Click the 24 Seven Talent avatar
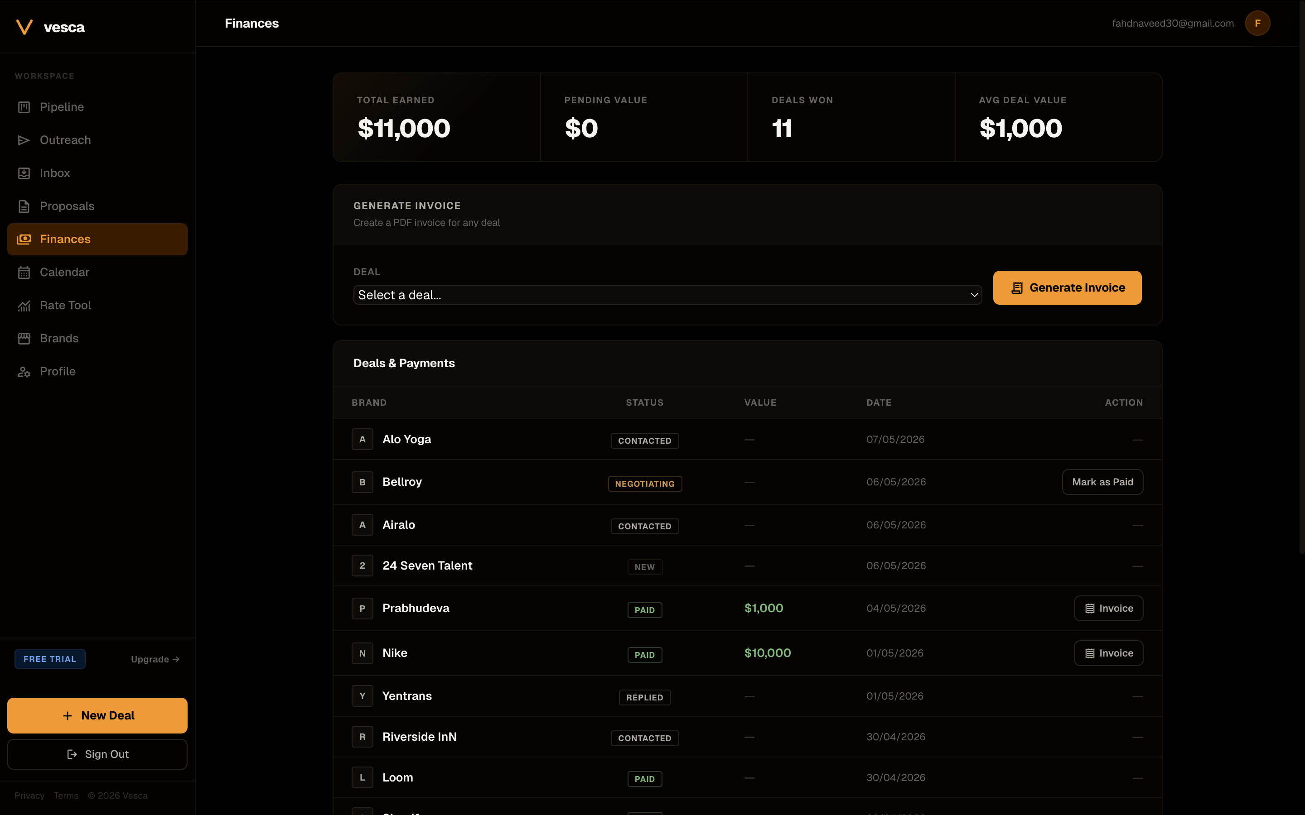The height and width of the screenshot is (815, 1305). click(x=362, y=566)
